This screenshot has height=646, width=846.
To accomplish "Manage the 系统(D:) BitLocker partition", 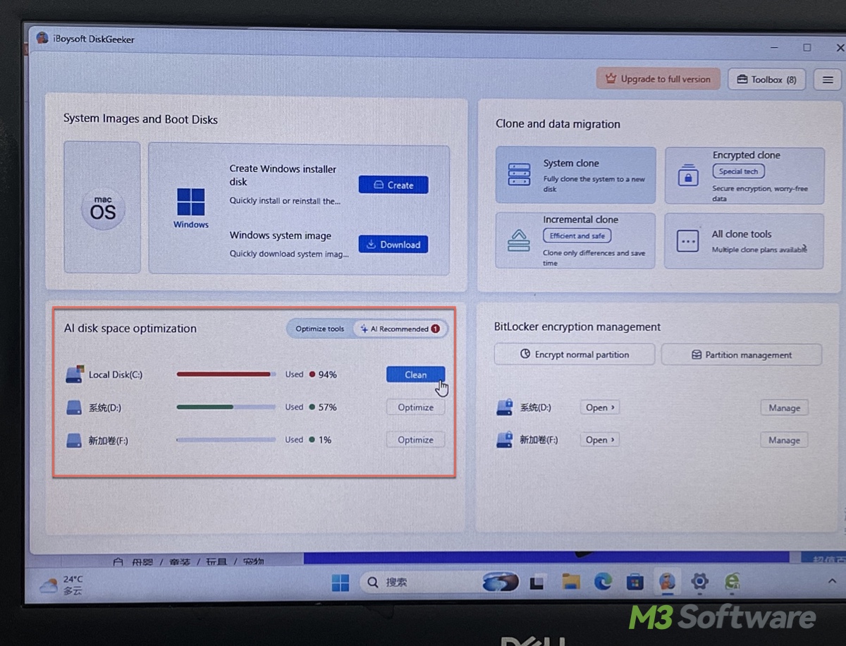I will point(784,408).
